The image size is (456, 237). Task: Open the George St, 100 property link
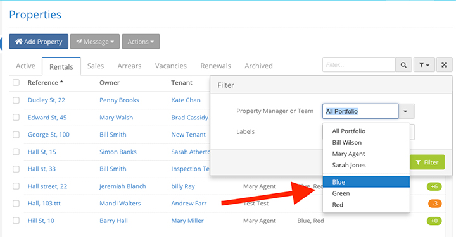(x=49, y=135)
